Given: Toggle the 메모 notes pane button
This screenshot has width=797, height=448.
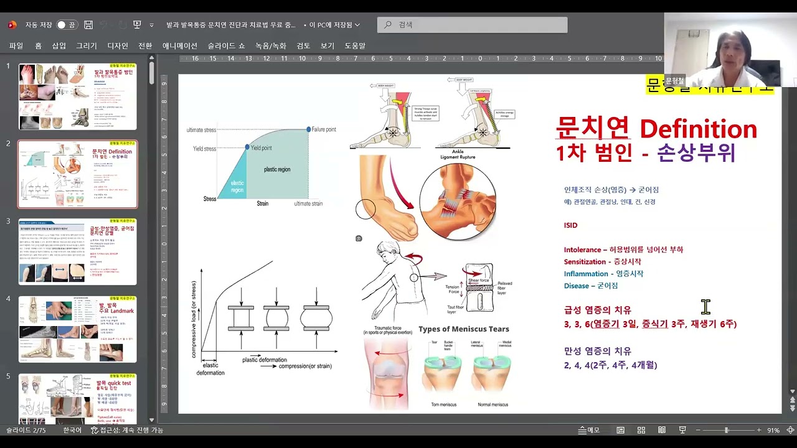Looking at the screenshot, I should [x=589, y=430].
